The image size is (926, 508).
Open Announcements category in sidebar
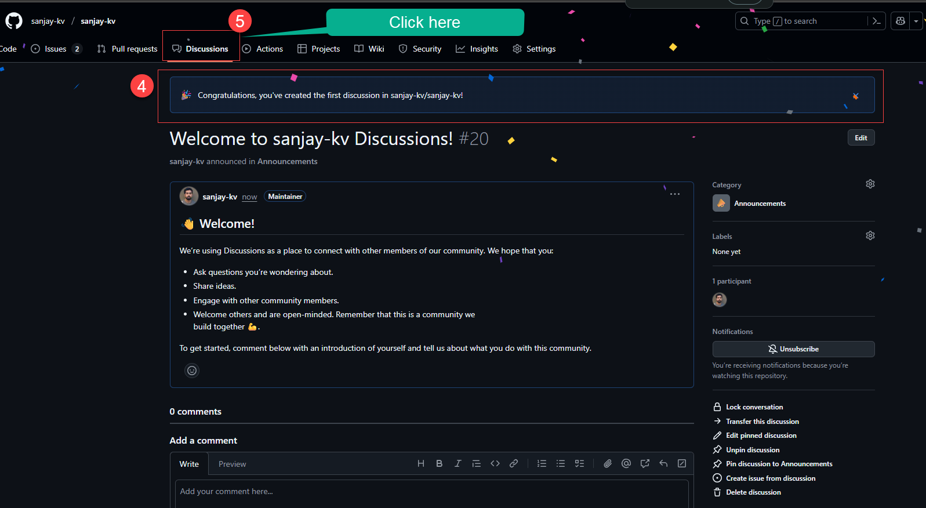click(760, 204)
